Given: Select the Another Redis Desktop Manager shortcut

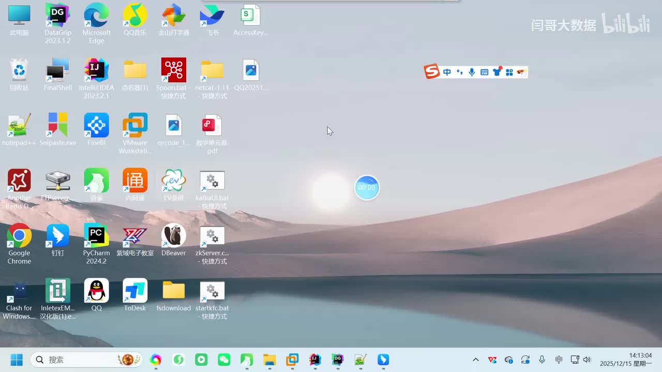Looking at the screenshot, I should [19, 189].
